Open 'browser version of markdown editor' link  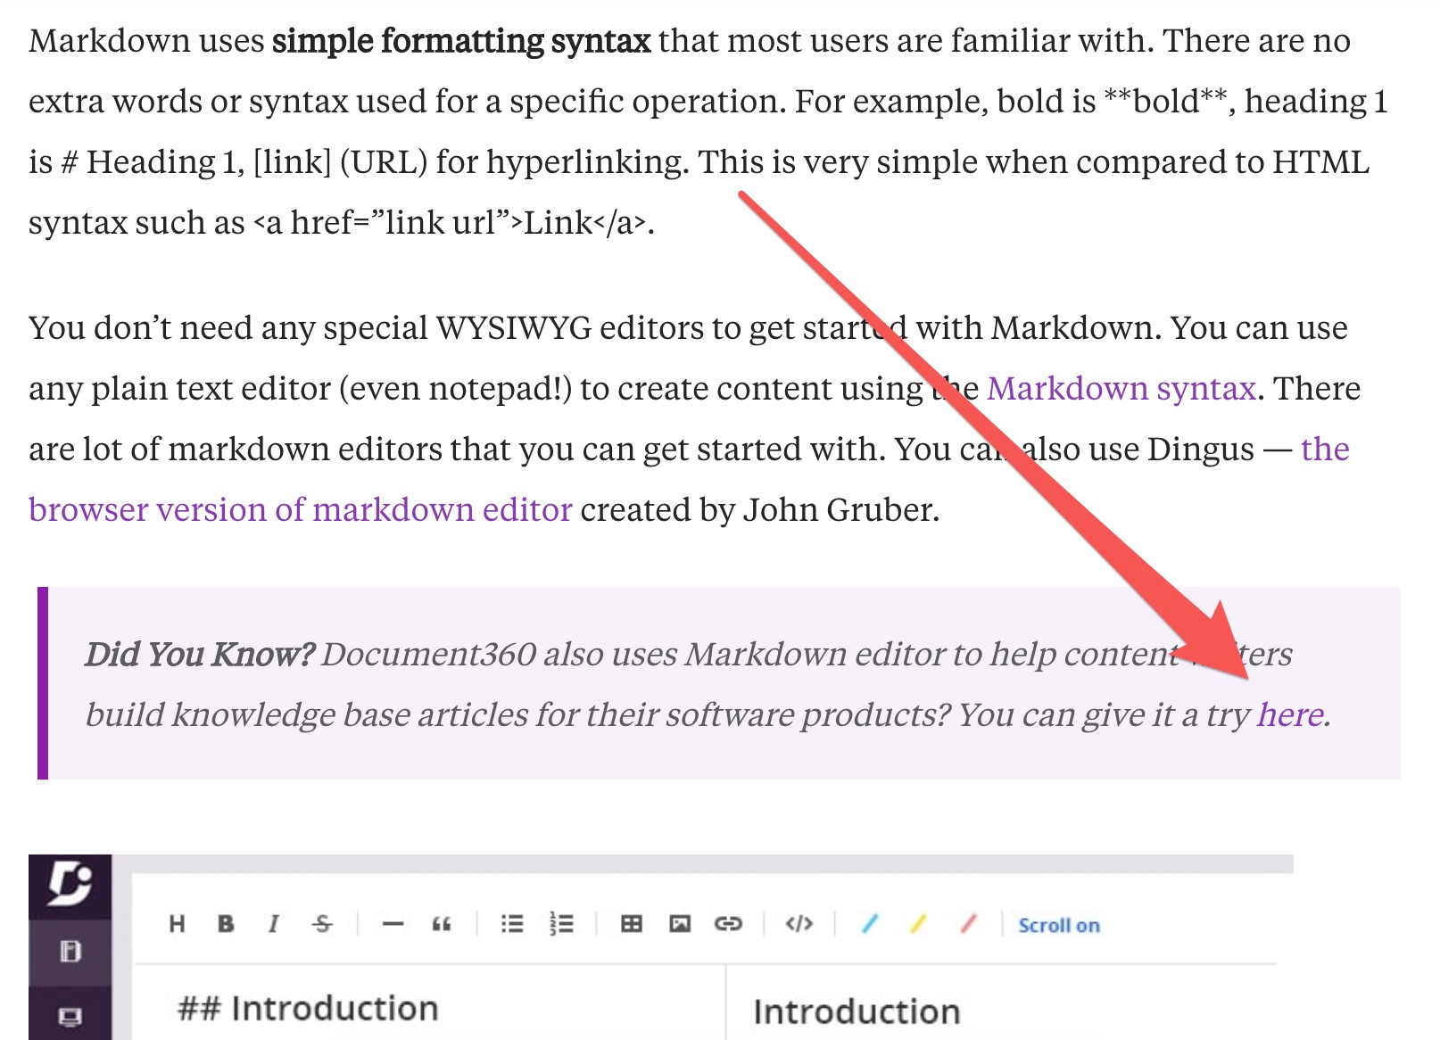[x=300, y=509]
